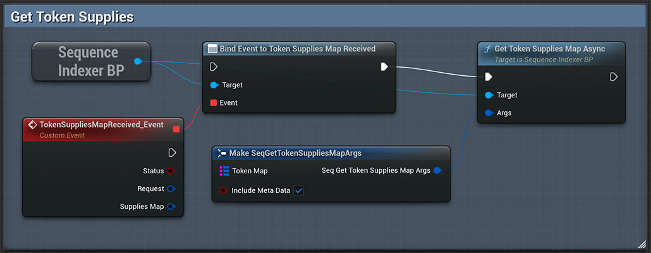
Task: Click the Status output pin
Action: pos(171,171)
